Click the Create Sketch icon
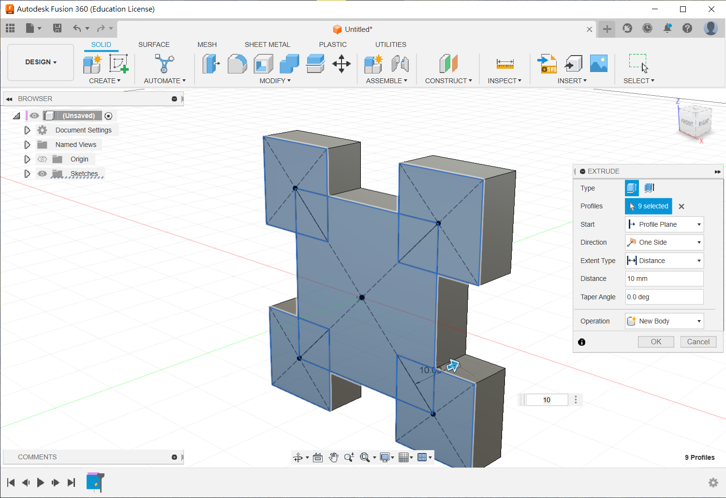Screen dimensions: 726x498 pyautogui.click(x=118, y=64)
